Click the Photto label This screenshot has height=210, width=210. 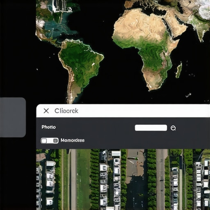coord(49,127)
